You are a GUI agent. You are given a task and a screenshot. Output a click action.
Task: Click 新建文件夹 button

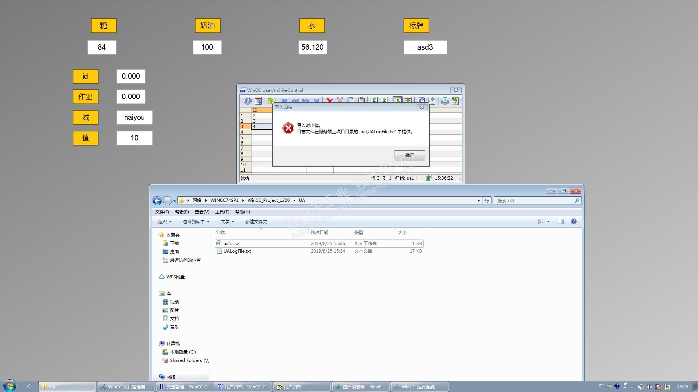pyautogui.click(x=256, y=221)
